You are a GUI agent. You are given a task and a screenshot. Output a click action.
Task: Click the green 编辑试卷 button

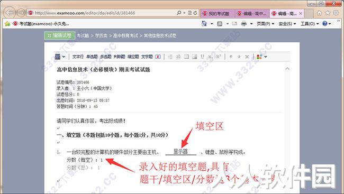coord(60,35)
